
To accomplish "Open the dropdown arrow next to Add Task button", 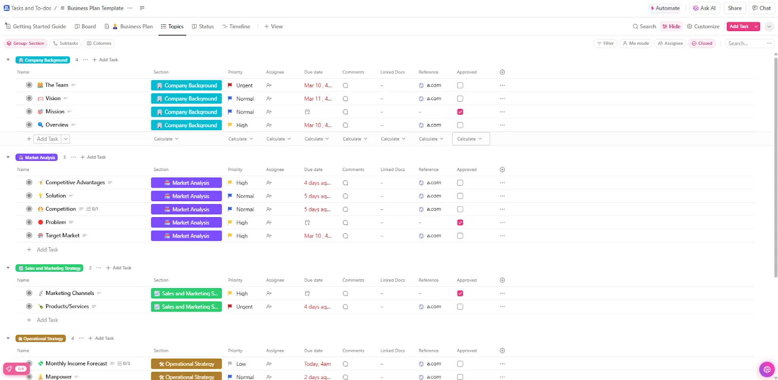I will (x=756, y=27).
